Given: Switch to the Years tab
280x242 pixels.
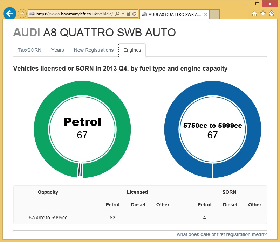Looking at the screenshot, I should click(x=57, y=50).
